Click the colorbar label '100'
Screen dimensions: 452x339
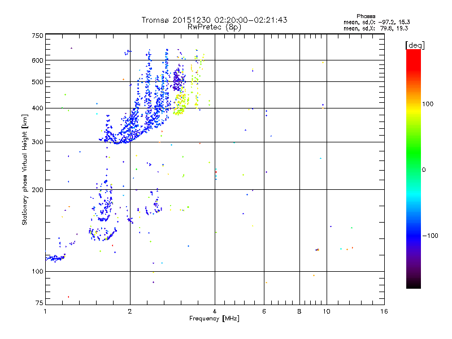point(428,104)
